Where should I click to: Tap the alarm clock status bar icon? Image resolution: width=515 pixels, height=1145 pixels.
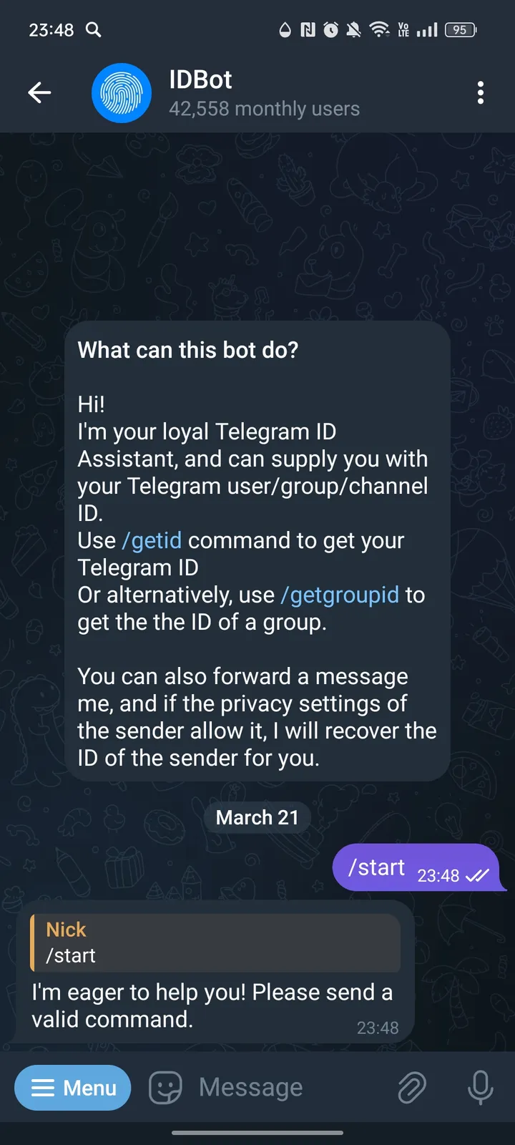330,29
